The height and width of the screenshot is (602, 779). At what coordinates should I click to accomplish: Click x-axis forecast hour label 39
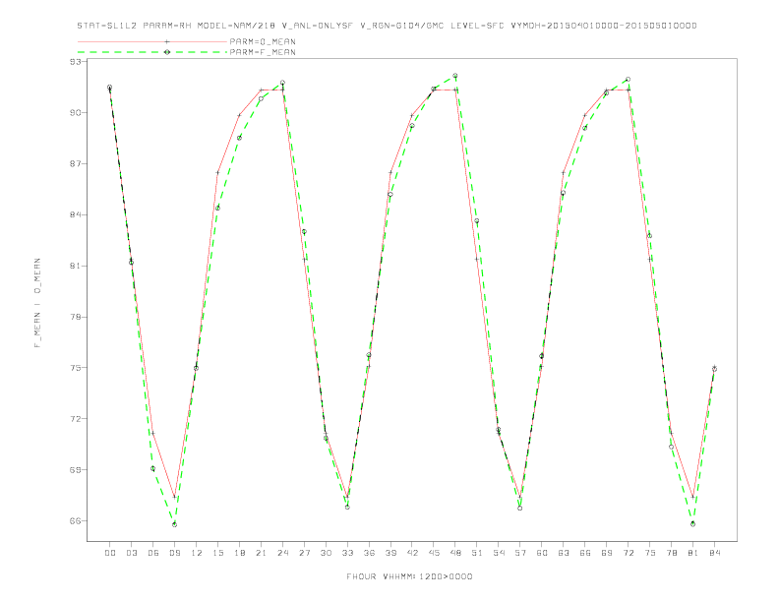click(x=391, y=553)
